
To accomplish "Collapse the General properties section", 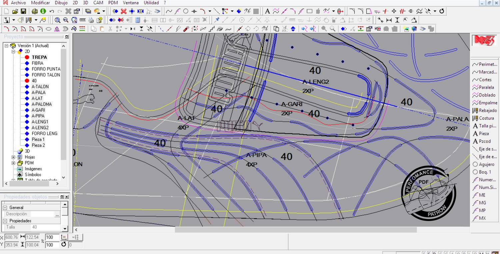I will coord(5,208).
